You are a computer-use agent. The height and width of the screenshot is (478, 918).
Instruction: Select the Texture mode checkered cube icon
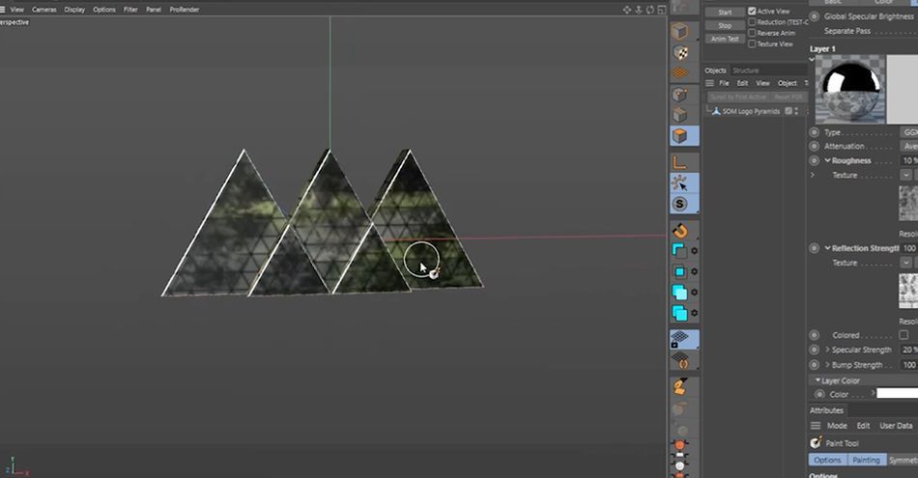(x=680, y=53)
